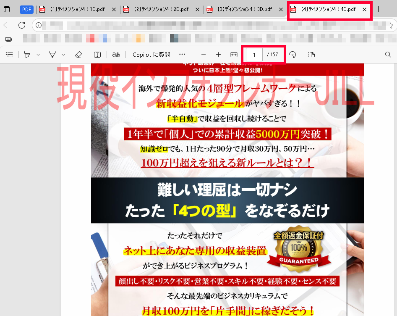
Task: Open the table of contents panel
Action: click(9, 55)
